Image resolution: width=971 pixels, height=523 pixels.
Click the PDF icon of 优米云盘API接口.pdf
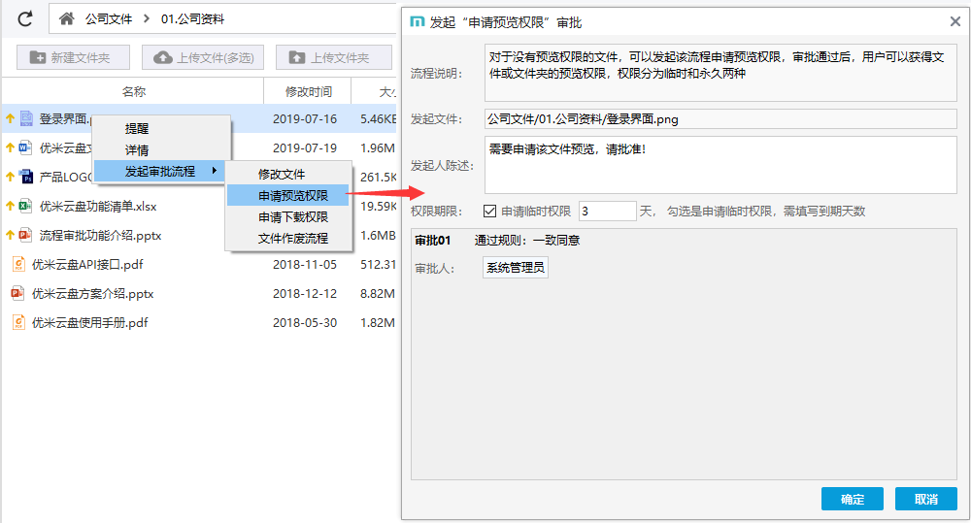(x=18, y=264)
